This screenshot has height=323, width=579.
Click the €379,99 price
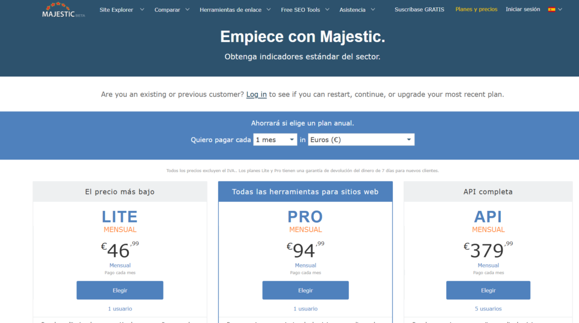coord(488,250)
